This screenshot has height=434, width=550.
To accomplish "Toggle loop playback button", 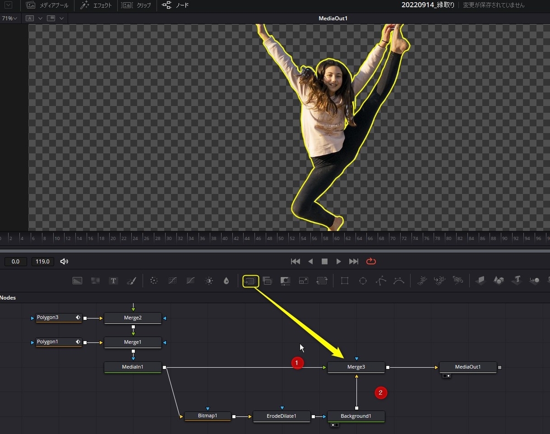I will (x=371, y=261).
